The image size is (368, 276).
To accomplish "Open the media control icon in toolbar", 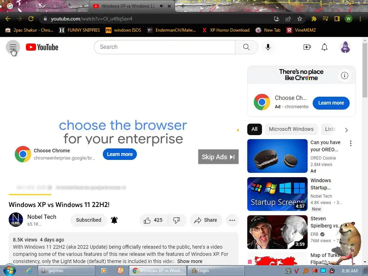I will [325, 19].
